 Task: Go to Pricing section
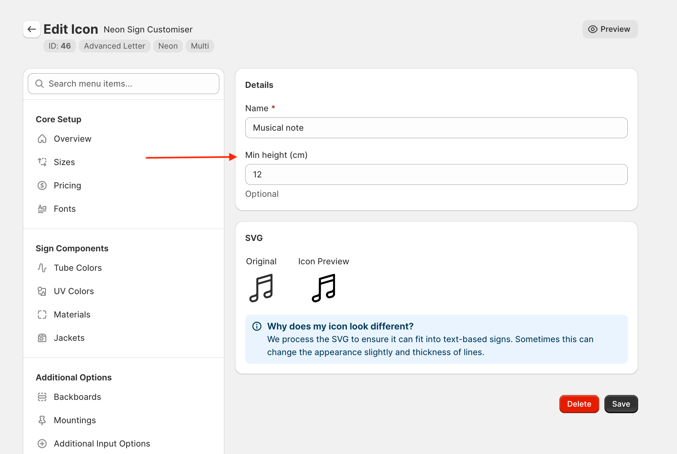click(67, 185)
